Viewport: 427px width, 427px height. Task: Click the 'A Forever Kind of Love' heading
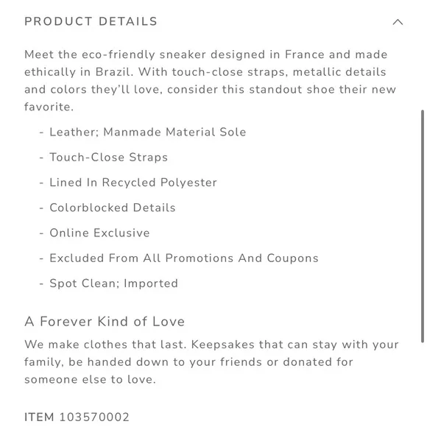point(105,321)
